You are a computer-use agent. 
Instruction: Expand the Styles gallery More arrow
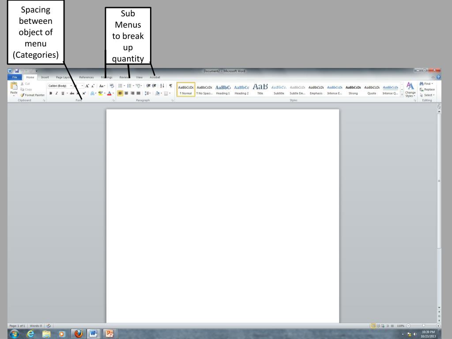(402, 94)
